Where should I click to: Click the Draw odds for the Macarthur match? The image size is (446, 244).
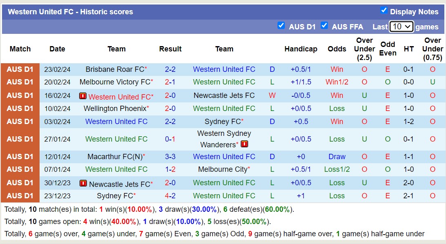(x=337, y=157)
